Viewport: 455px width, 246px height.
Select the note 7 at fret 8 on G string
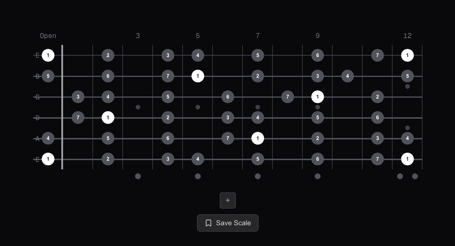coord(287,97)
